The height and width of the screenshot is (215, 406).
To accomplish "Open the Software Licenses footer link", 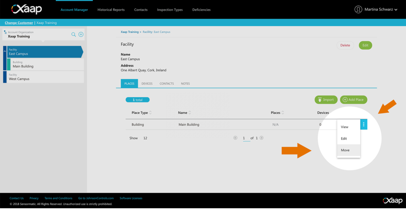I will tap(131, 198).
